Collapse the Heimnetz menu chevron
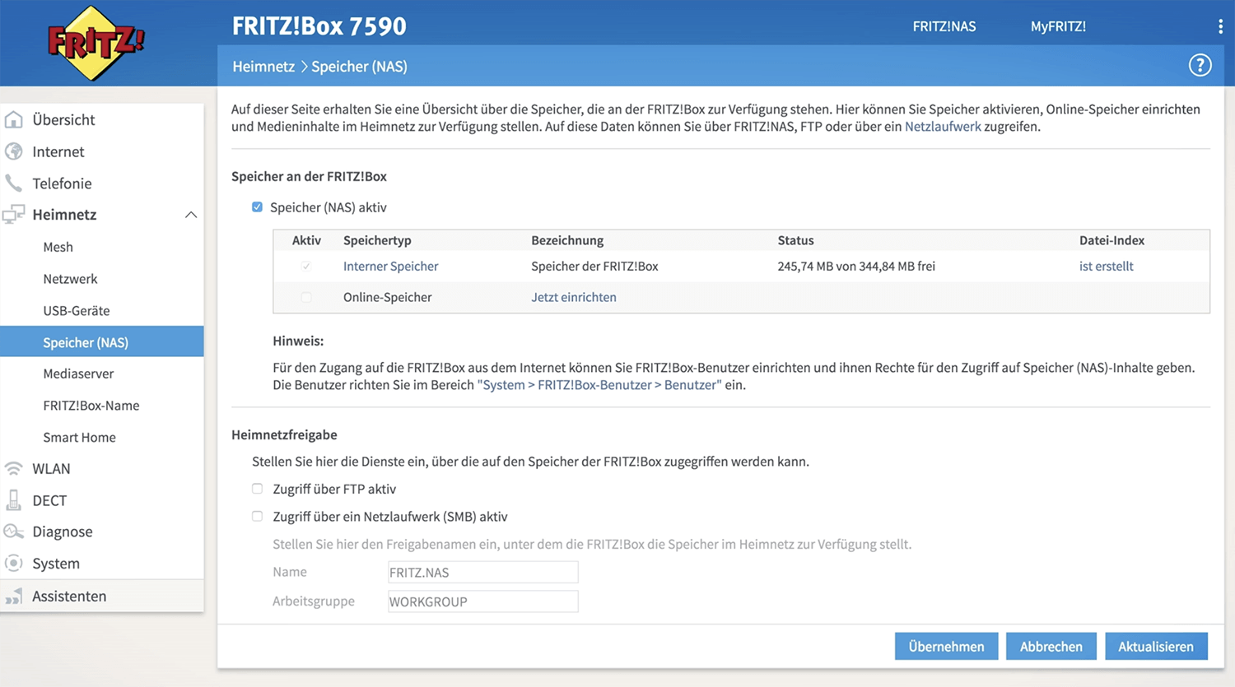The width and height of the screenshot is (1235, 687). 190,215
